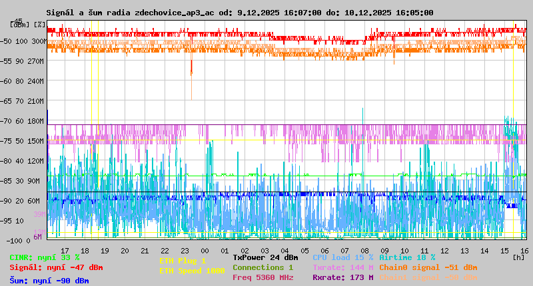Click the Airtime legend label in cyan
The width and height of the screenshot is (533, 286).
click(x=407, y=257)
